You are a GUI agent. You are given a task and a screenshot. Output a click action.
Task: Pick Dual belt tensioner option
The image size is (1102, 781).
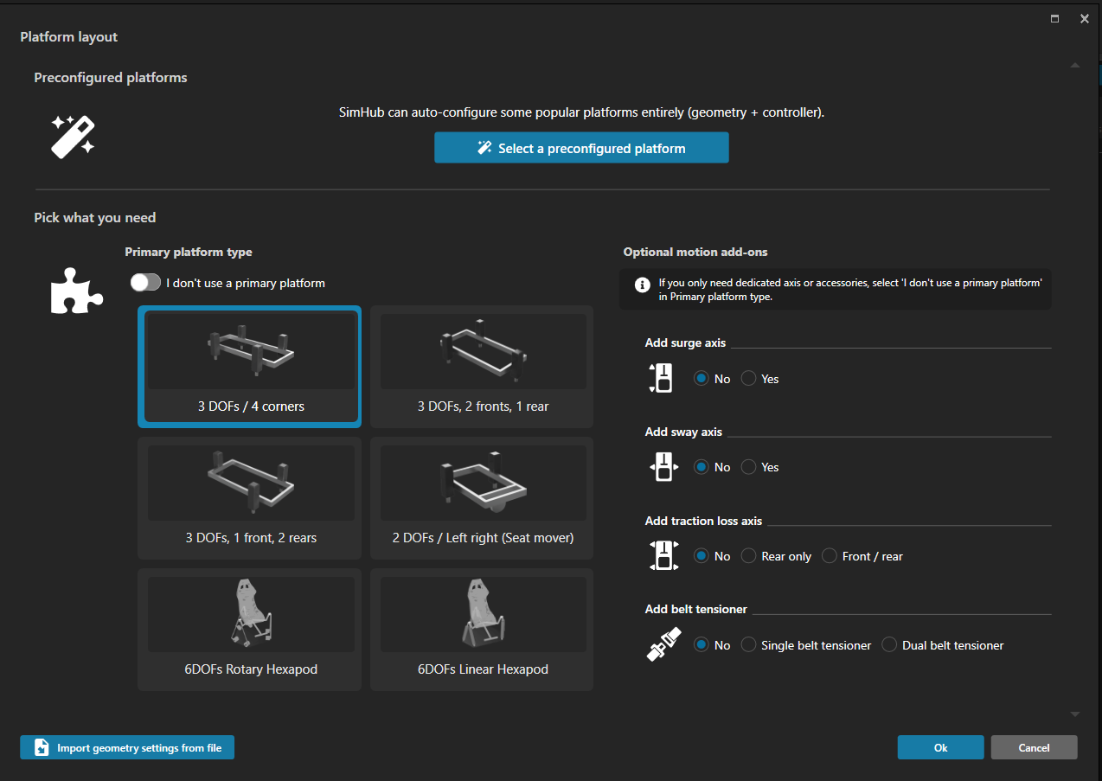click(x=889, y=645)
